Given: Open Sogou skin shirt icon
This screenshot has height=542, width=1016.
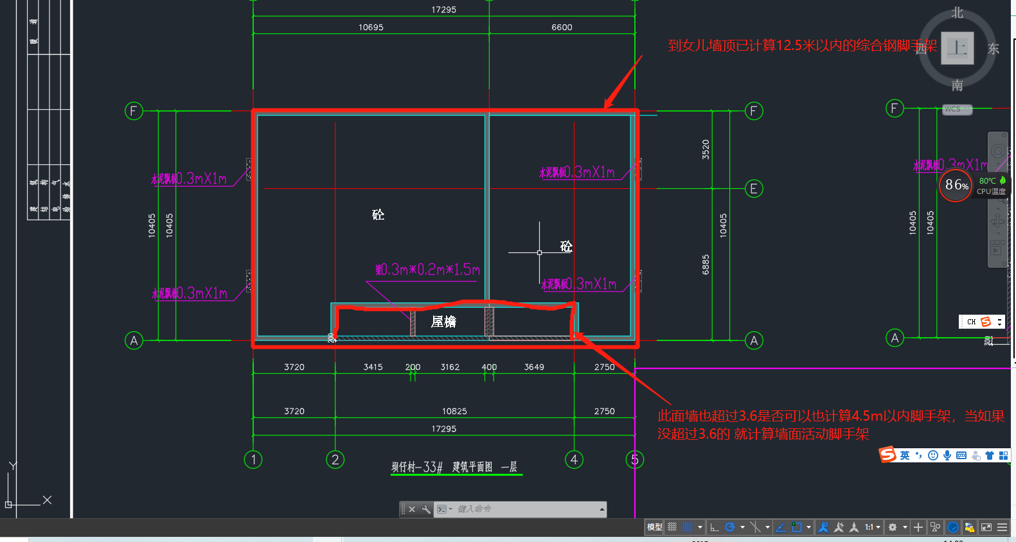Looking at the screenshot, I should [990, 455].
